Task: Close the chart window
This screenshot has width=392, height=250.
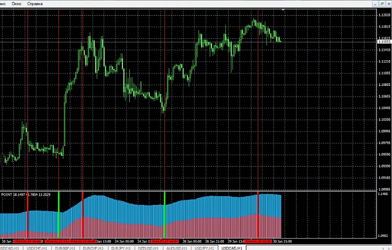Action: [389, 4]
